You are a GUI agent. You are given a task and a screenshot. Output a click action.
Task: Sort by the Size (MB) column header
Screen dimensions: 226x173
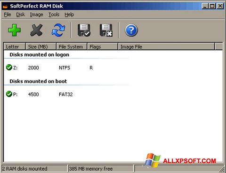coord(41,46)
